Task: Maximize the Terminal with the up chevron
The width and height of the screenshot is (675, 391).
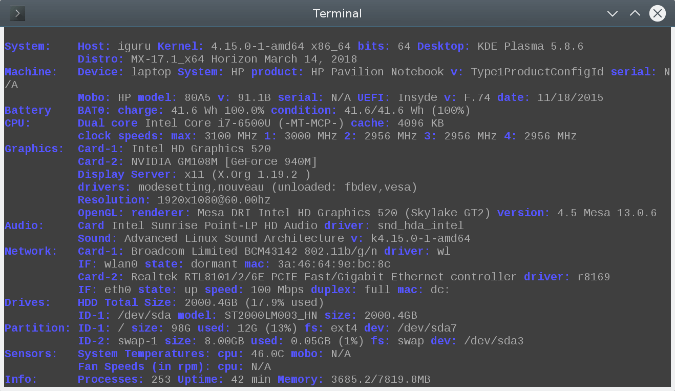Action: point(635,13)
